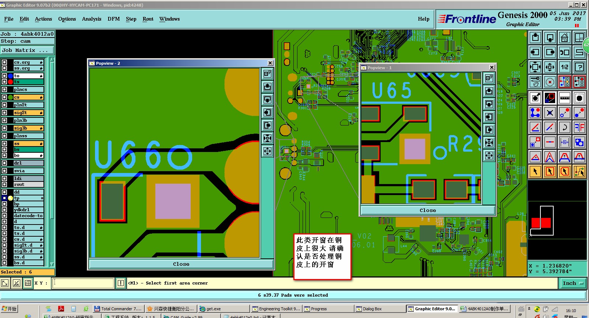Click the pan left icon in right toolbar
The height and width of the screenshot is (318, 589).
tap(535, 52)
